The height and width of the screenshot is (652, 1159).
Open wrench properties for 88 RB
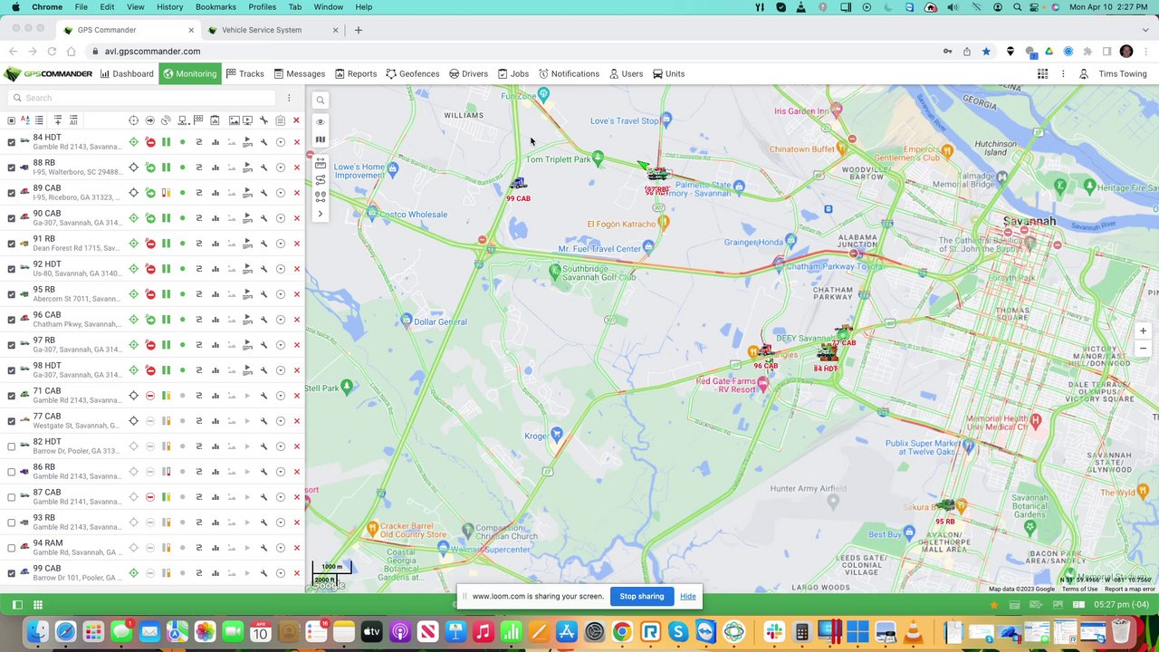click(264, 168)
